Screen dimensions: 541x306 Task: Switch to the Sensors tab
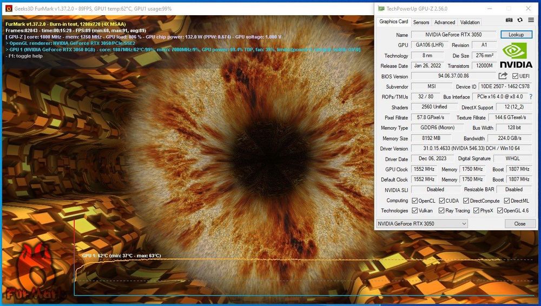coord(421,22)
